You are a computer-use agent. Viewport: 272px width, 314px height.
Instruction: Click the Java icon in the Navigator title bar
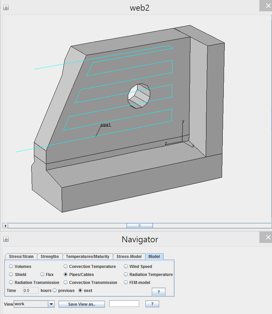[6, 239]
